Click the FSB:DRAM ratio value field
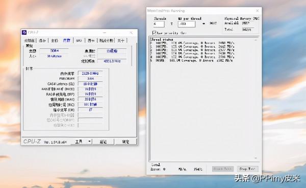 pos(90,79)
